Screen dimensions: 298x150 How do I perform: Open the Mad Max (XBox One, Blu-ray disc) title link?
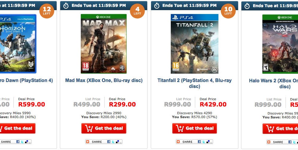tap(104, 81)
